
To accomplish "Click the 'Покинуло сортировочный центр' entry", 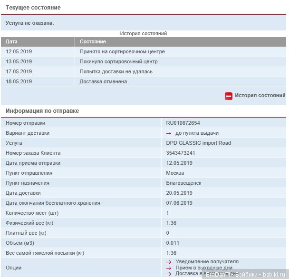I will pyautogui.click(x=118, y=61).
